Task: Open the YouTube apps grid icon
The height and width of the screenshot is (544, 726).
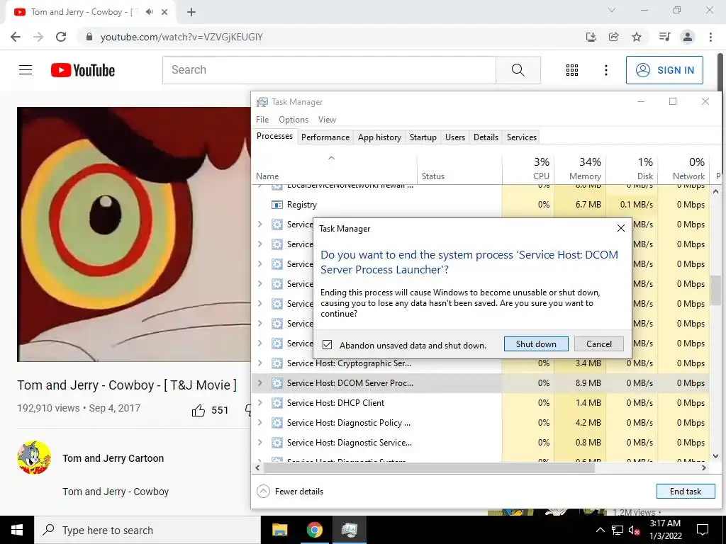Action: click(x=572, y=70)
